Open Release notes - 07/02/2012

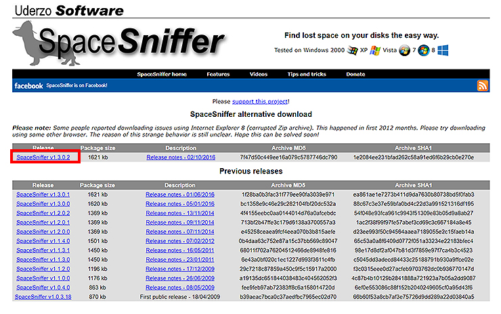tap(180, 241)
